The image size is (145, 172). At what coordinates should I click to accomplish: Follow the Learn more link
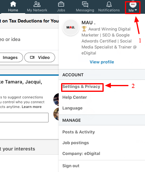32,107
